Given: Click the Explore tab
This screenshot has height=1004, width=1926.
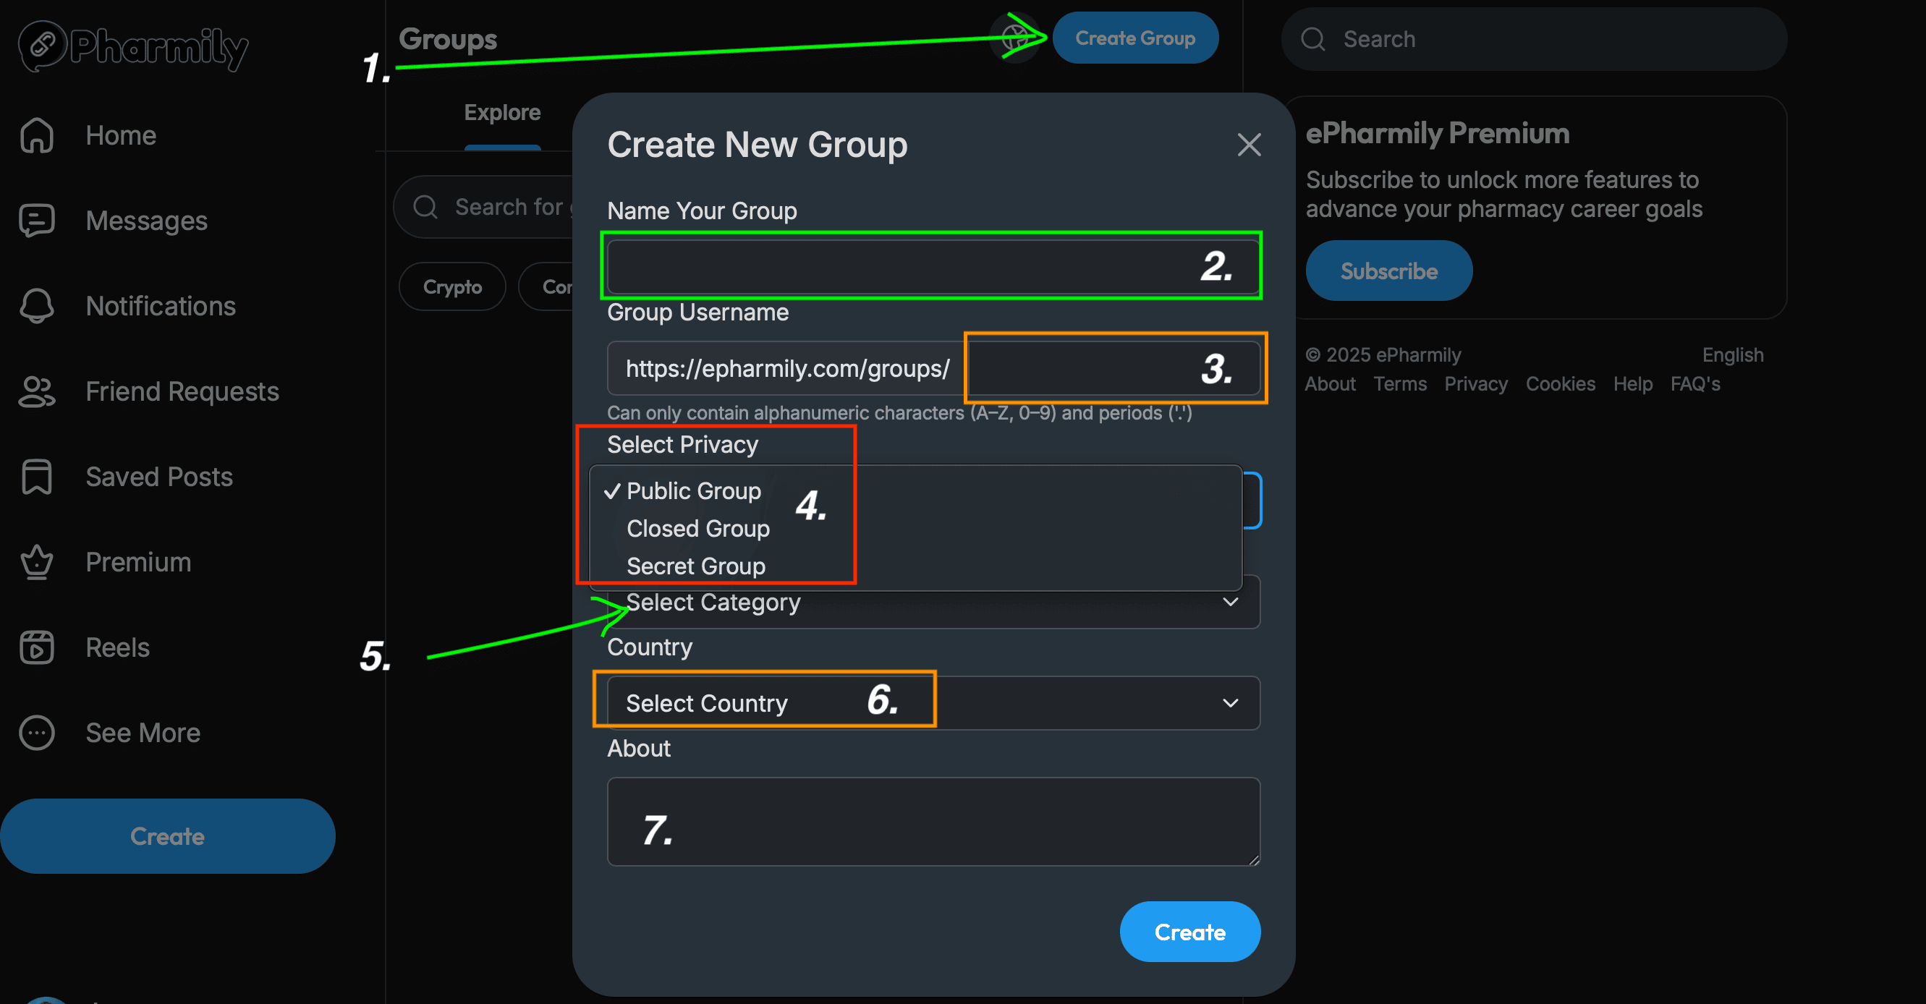Looking at the screenshot, I should coord(502,112).
